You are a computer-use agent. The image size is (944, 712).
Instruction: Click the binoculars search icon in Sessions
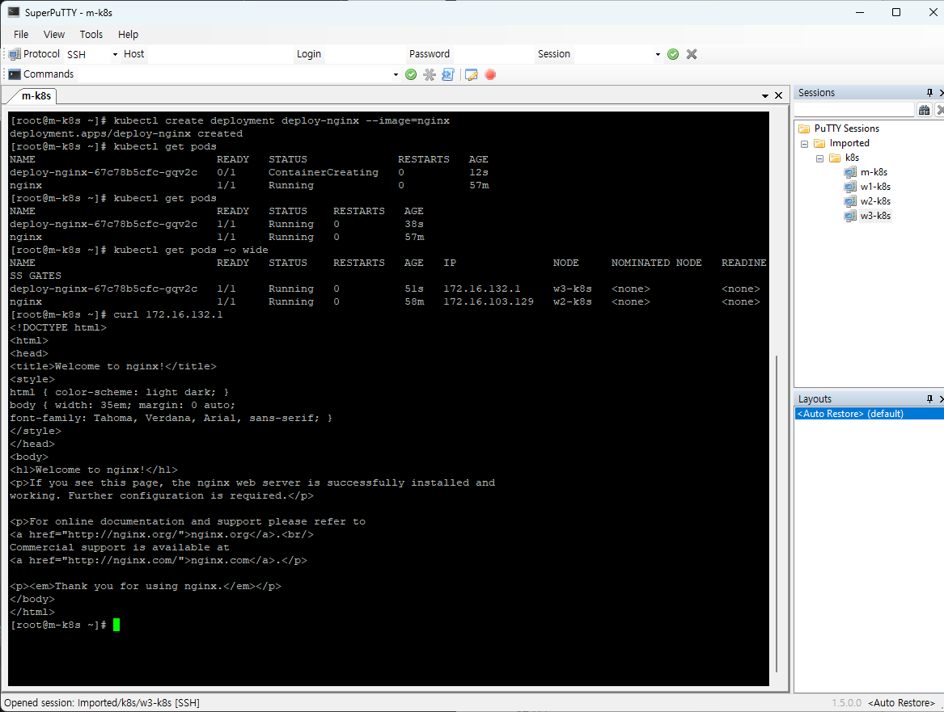click(924, 109)
